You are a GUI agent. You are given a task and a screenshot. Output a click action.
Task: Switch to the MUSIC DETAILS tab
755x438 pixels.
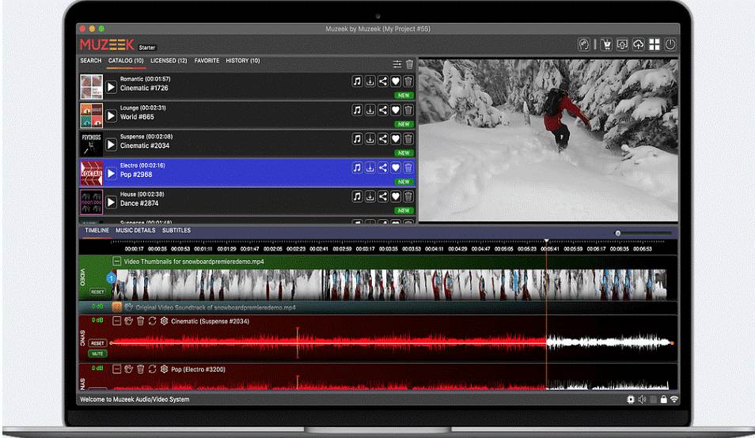[135, 230]
